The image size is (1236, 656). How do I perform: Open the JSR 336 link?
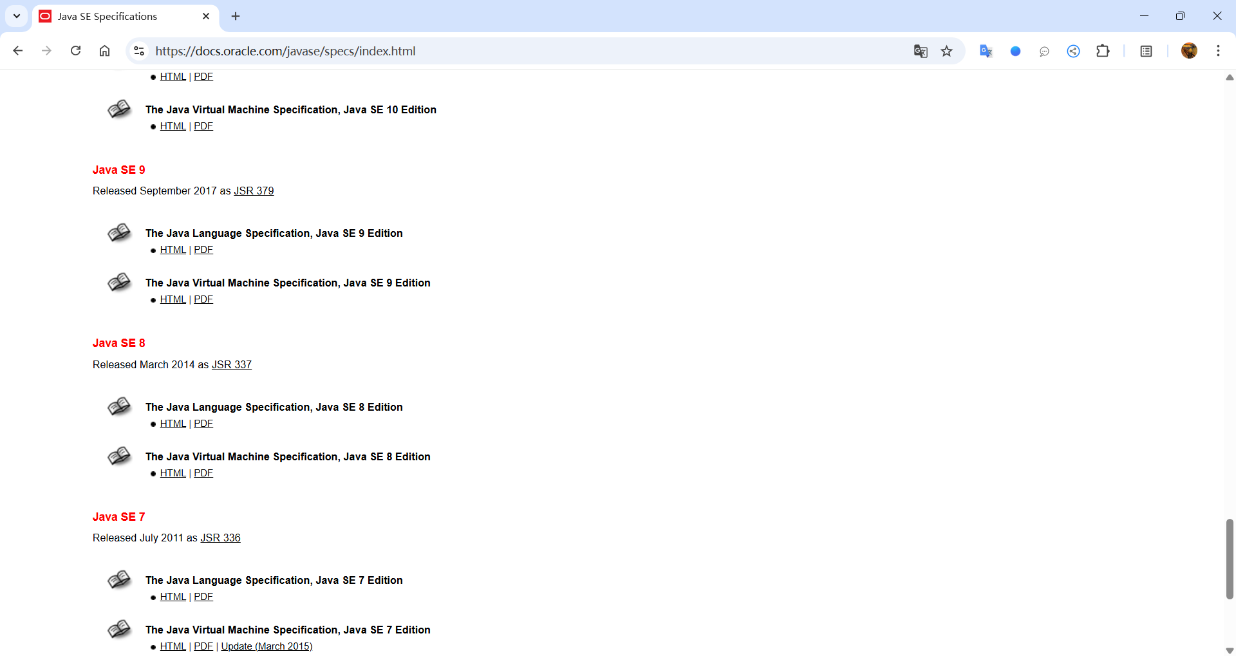click(220, 538)
